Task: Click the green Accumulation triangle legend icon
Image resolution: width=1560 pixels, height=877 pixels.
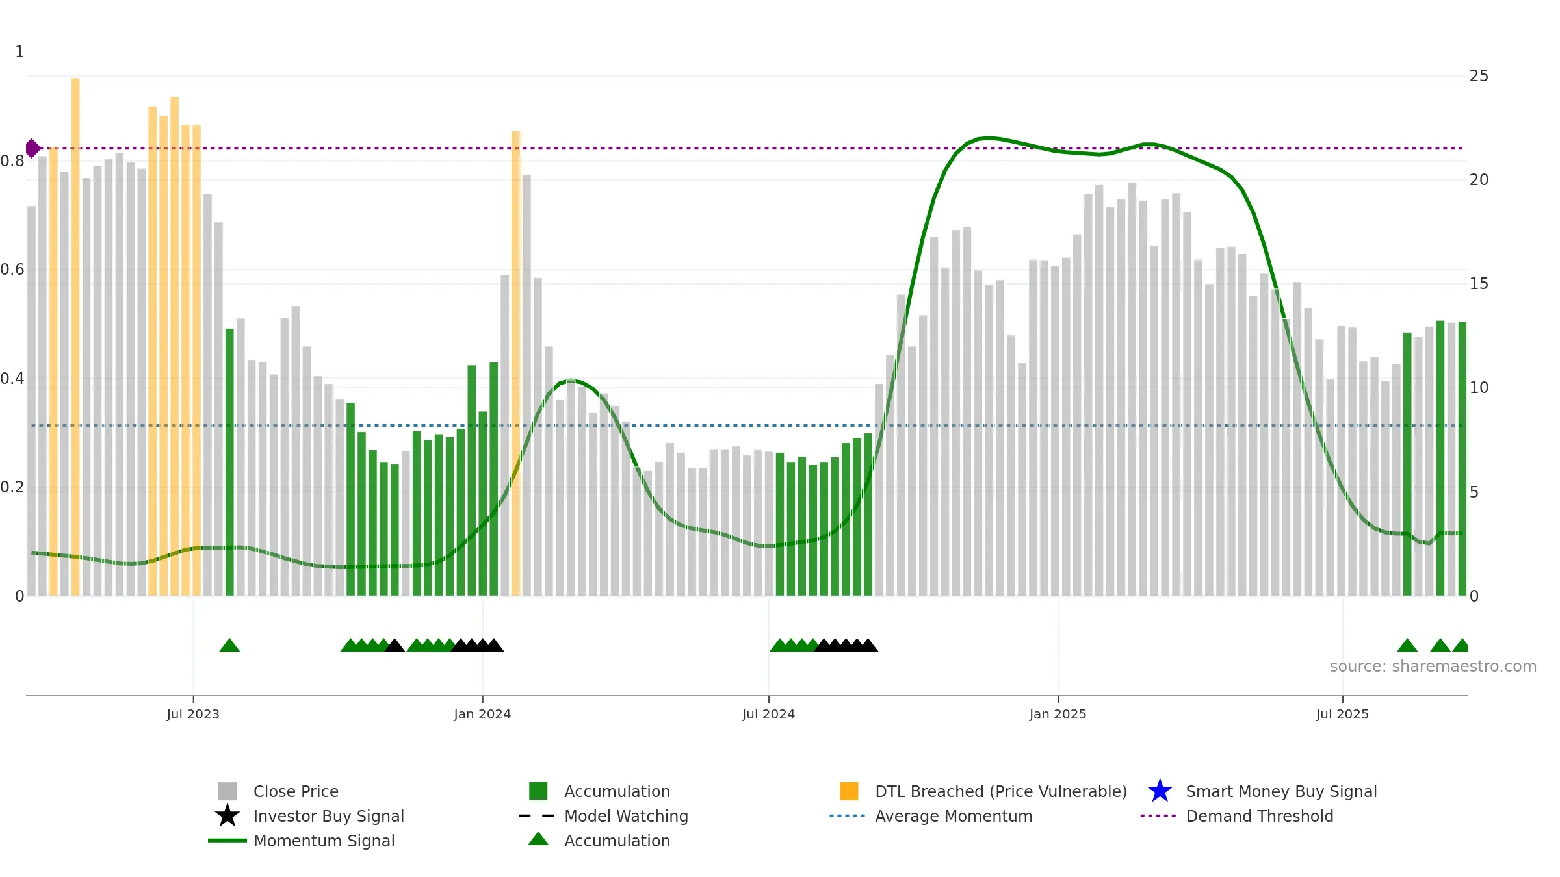Action: coord(538,839)
